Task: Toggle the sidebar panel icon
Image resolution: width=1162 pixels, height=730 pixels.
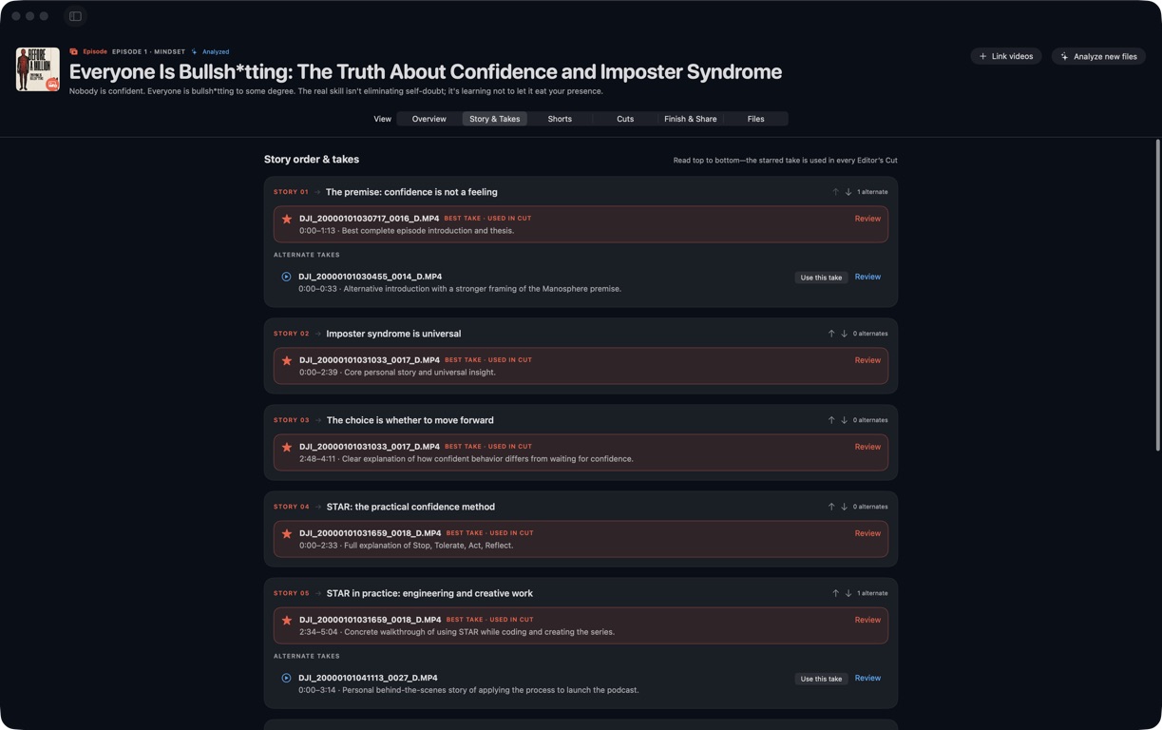Action: (x=75, y=16)
